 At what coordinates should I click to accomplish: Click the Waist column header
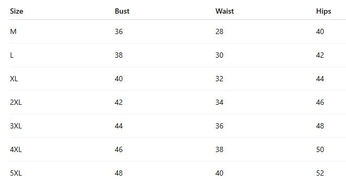tap(224, 11)
